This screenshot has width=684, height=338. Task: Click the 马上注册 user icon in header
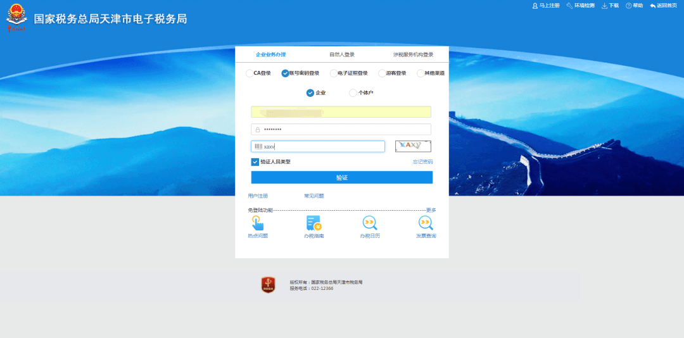535,6
